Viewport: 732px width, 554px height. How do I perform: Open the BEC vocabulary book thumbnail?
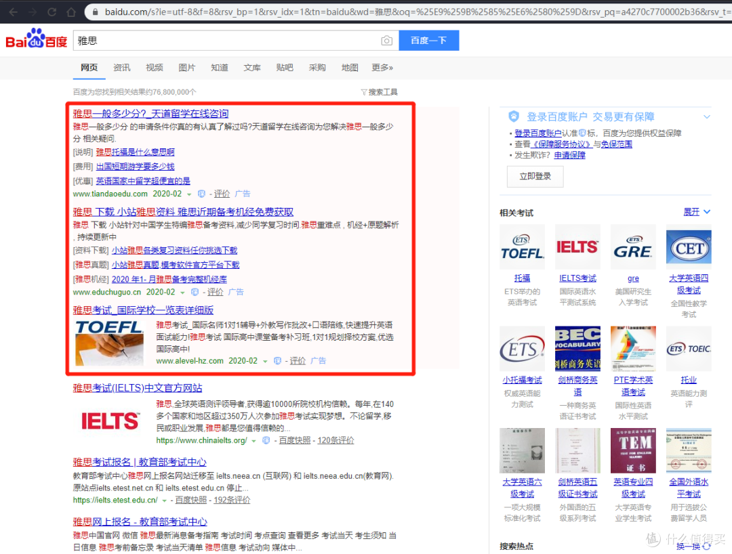click(x=577, y=349)
